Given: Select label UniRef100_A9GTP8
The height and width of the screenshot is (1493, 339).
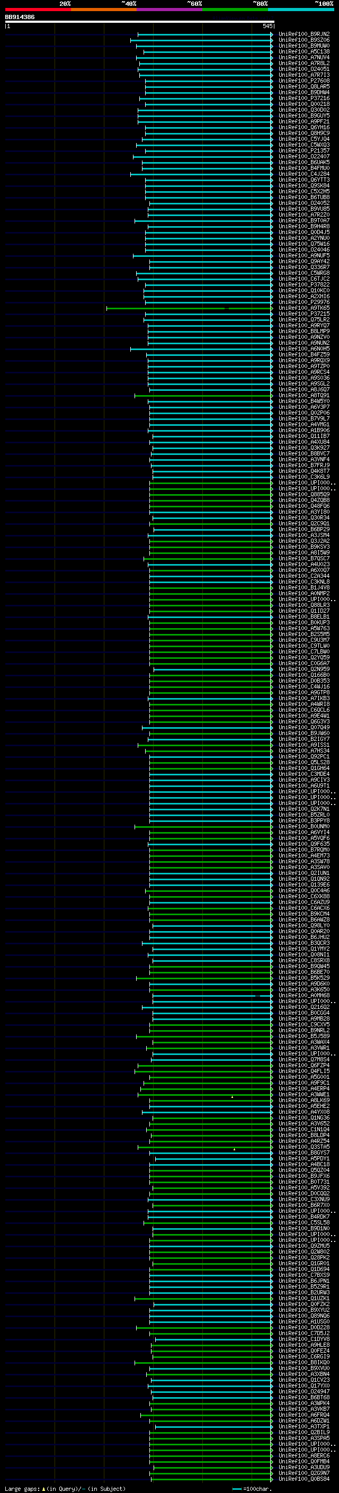Looking at the screenshot, I should tap(304, 692).
